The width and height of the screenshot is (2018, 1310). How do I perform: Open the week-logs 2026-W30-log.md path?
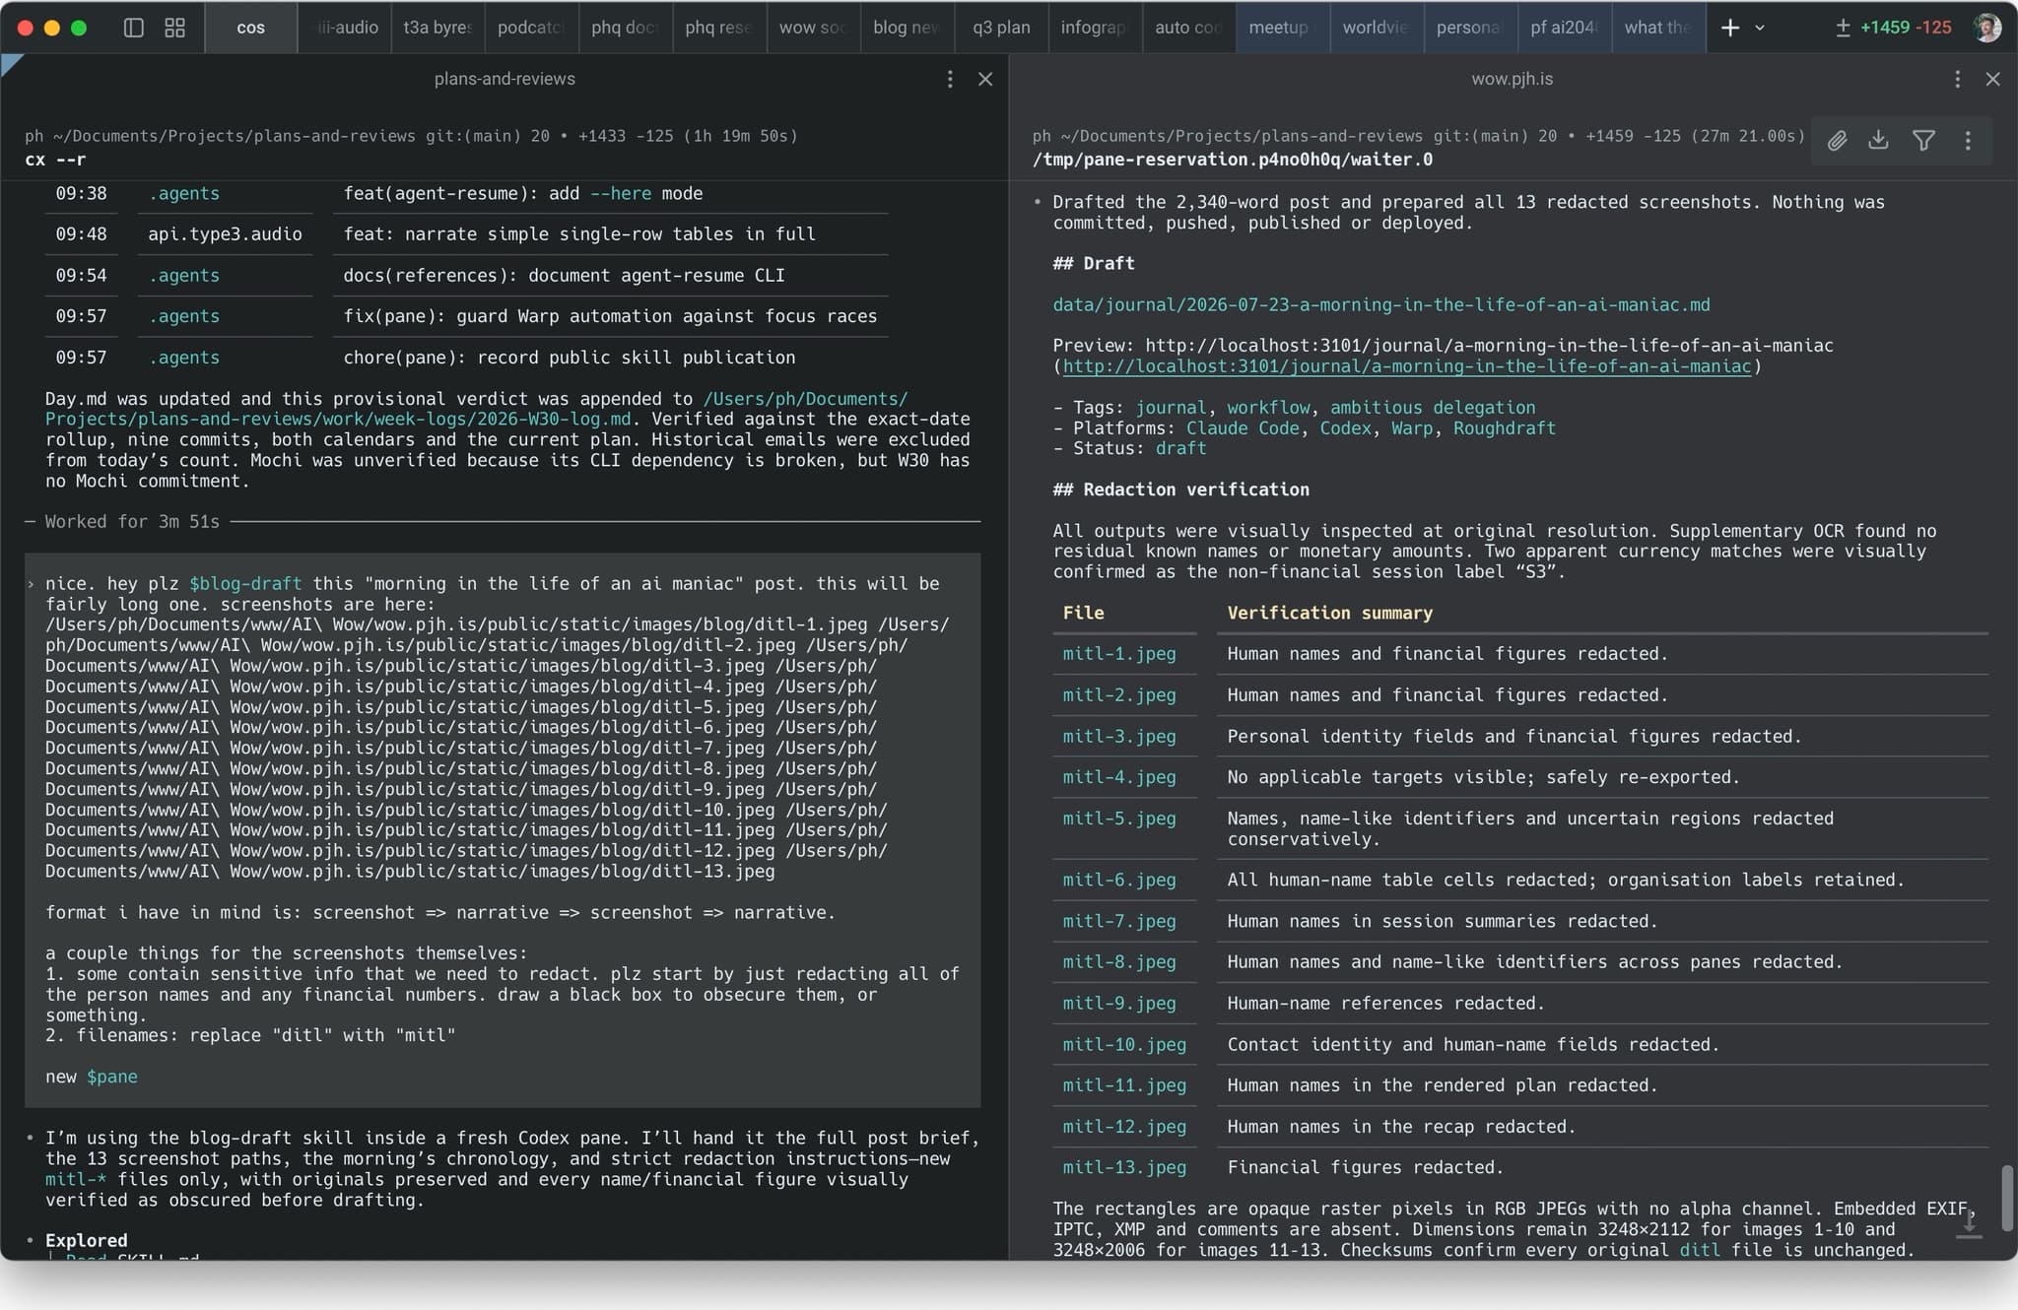[x=476, y=409]
